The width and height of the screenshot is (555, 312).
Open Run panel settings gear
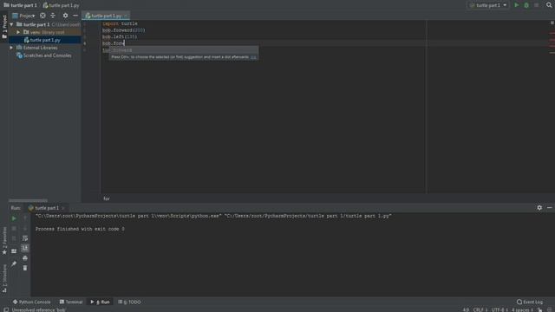[x=539, y=208]
